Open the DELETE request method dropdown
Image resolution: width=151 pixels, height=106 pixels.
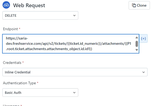[40, 15]
